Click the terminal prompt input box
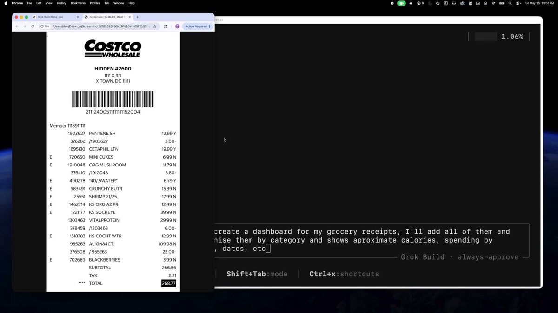Screen dimensions: 558x313 [372, 240]
